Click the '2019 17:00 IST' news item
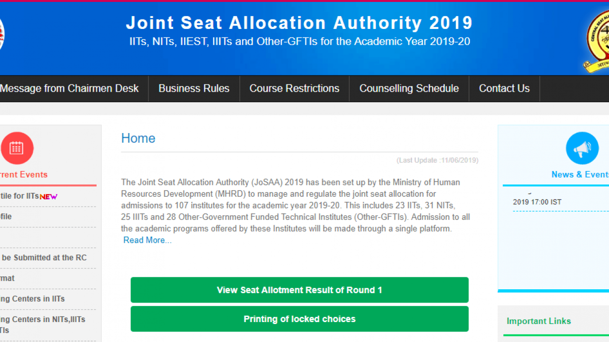 point(537,202)
